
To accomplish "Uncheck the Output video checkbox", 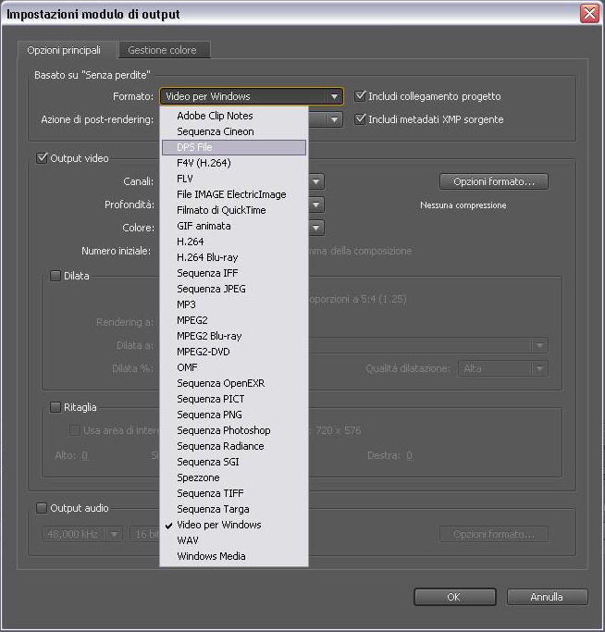I will [42, 158].
